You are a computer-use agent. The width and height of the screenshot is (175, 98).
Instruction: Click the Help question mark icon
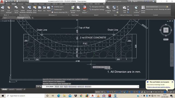point(153,1)
